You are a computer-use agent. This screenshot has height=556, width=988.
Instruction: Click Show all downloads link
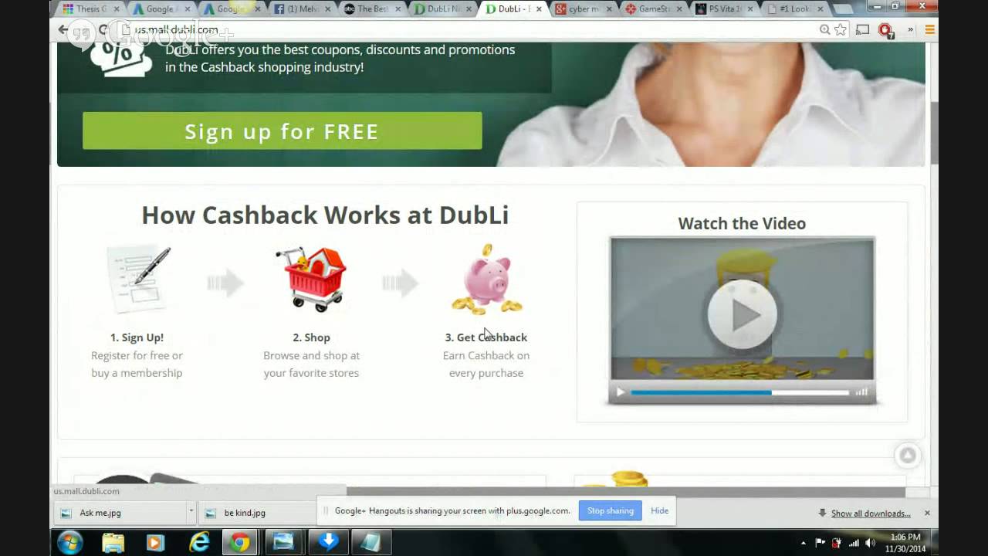coord(871,514)
